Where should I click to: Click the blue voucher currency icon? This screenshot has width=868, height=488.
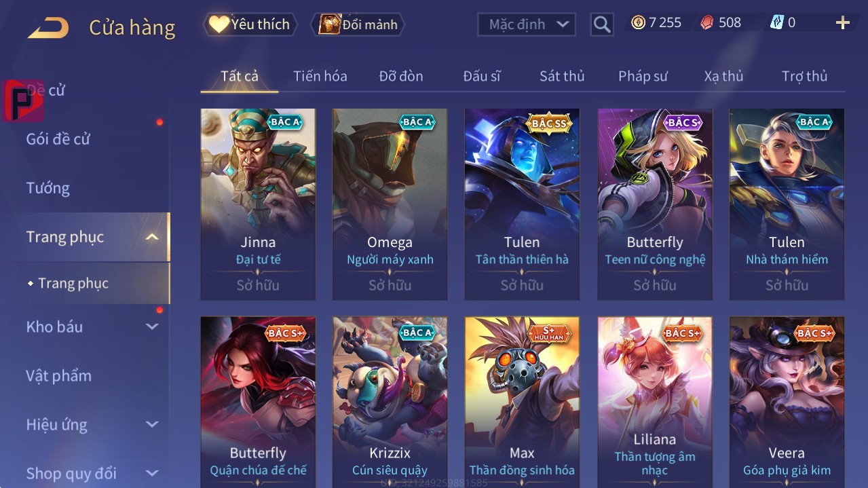[776, 22]
